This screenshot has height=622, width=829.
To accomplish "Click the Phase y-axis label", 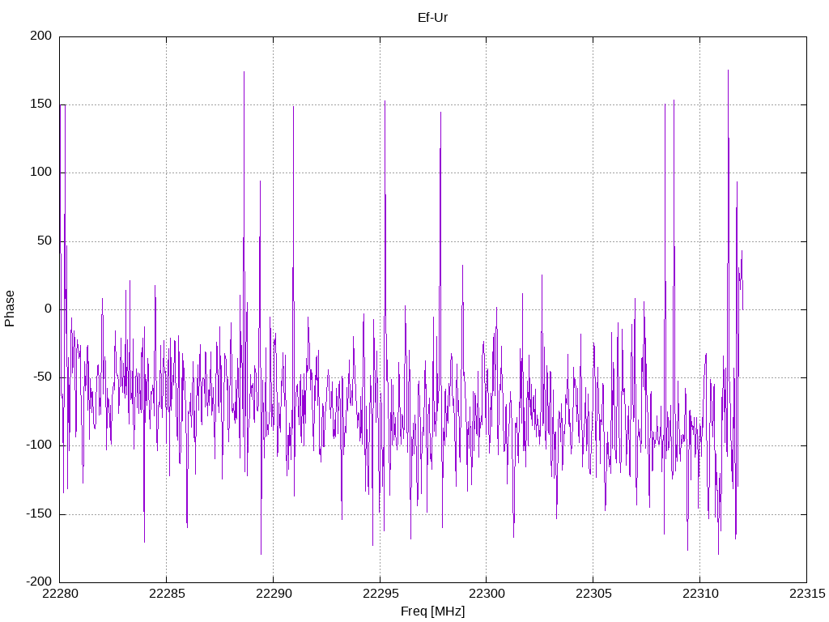I will (x=10, y=309).
